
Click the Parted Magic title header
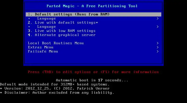92,6
